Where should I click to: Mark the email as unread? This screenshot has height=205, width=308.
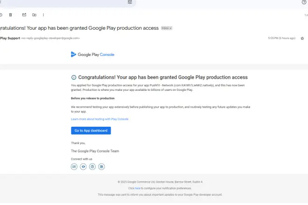(x=24, y=15)
